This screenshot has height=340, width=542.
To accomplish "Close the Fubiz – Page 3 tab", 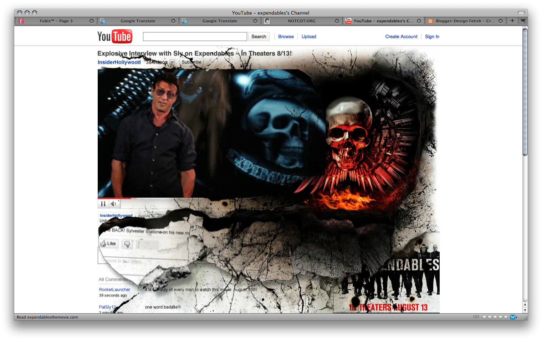I will (x=92, y=21).
